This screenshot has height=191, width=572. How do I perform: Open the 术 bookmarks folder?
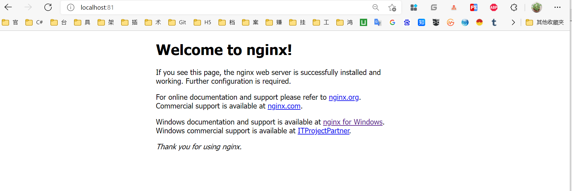pyautogui.click(x=153, y=22)
